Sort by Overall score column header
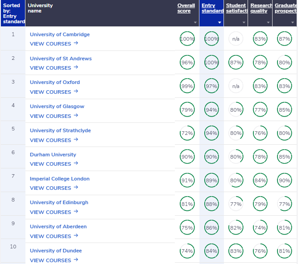The height and width of the screenshot is (264, 298). click(x=186, y=8)
